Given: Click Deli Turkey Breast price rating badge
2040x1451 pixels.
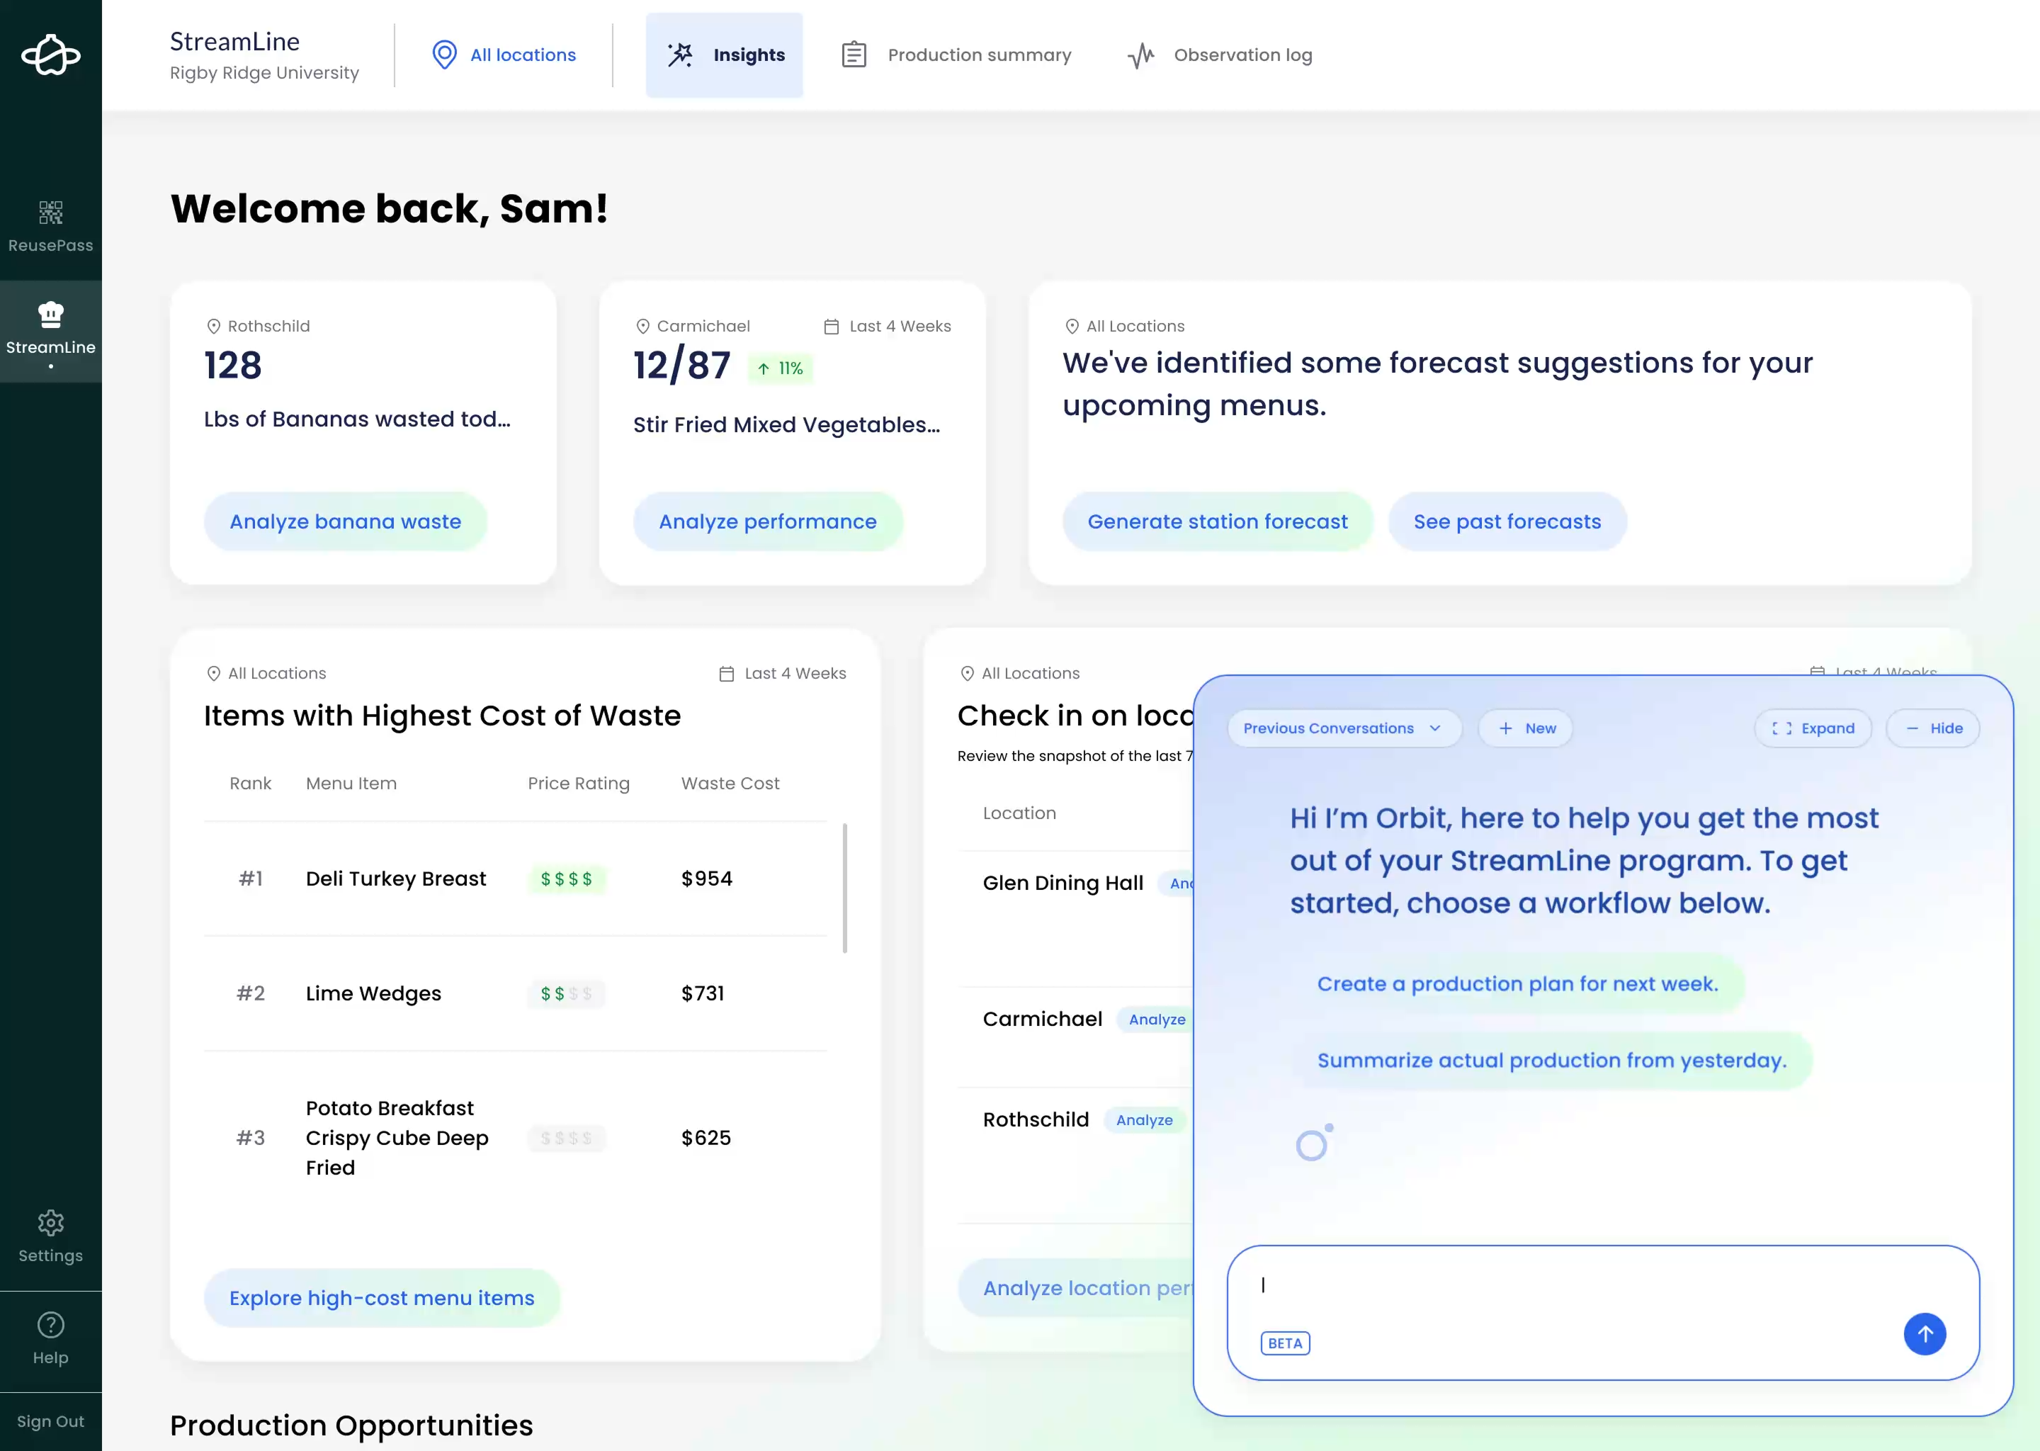Looking at the screenshot, I should pyautogui.click(x=566, y=879).
